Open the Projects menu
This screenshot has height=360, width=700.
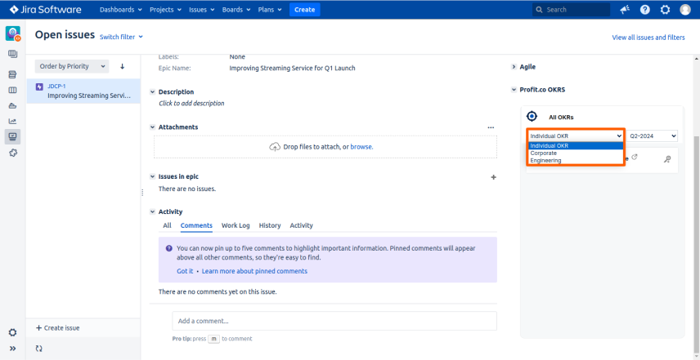click(166, 9)
